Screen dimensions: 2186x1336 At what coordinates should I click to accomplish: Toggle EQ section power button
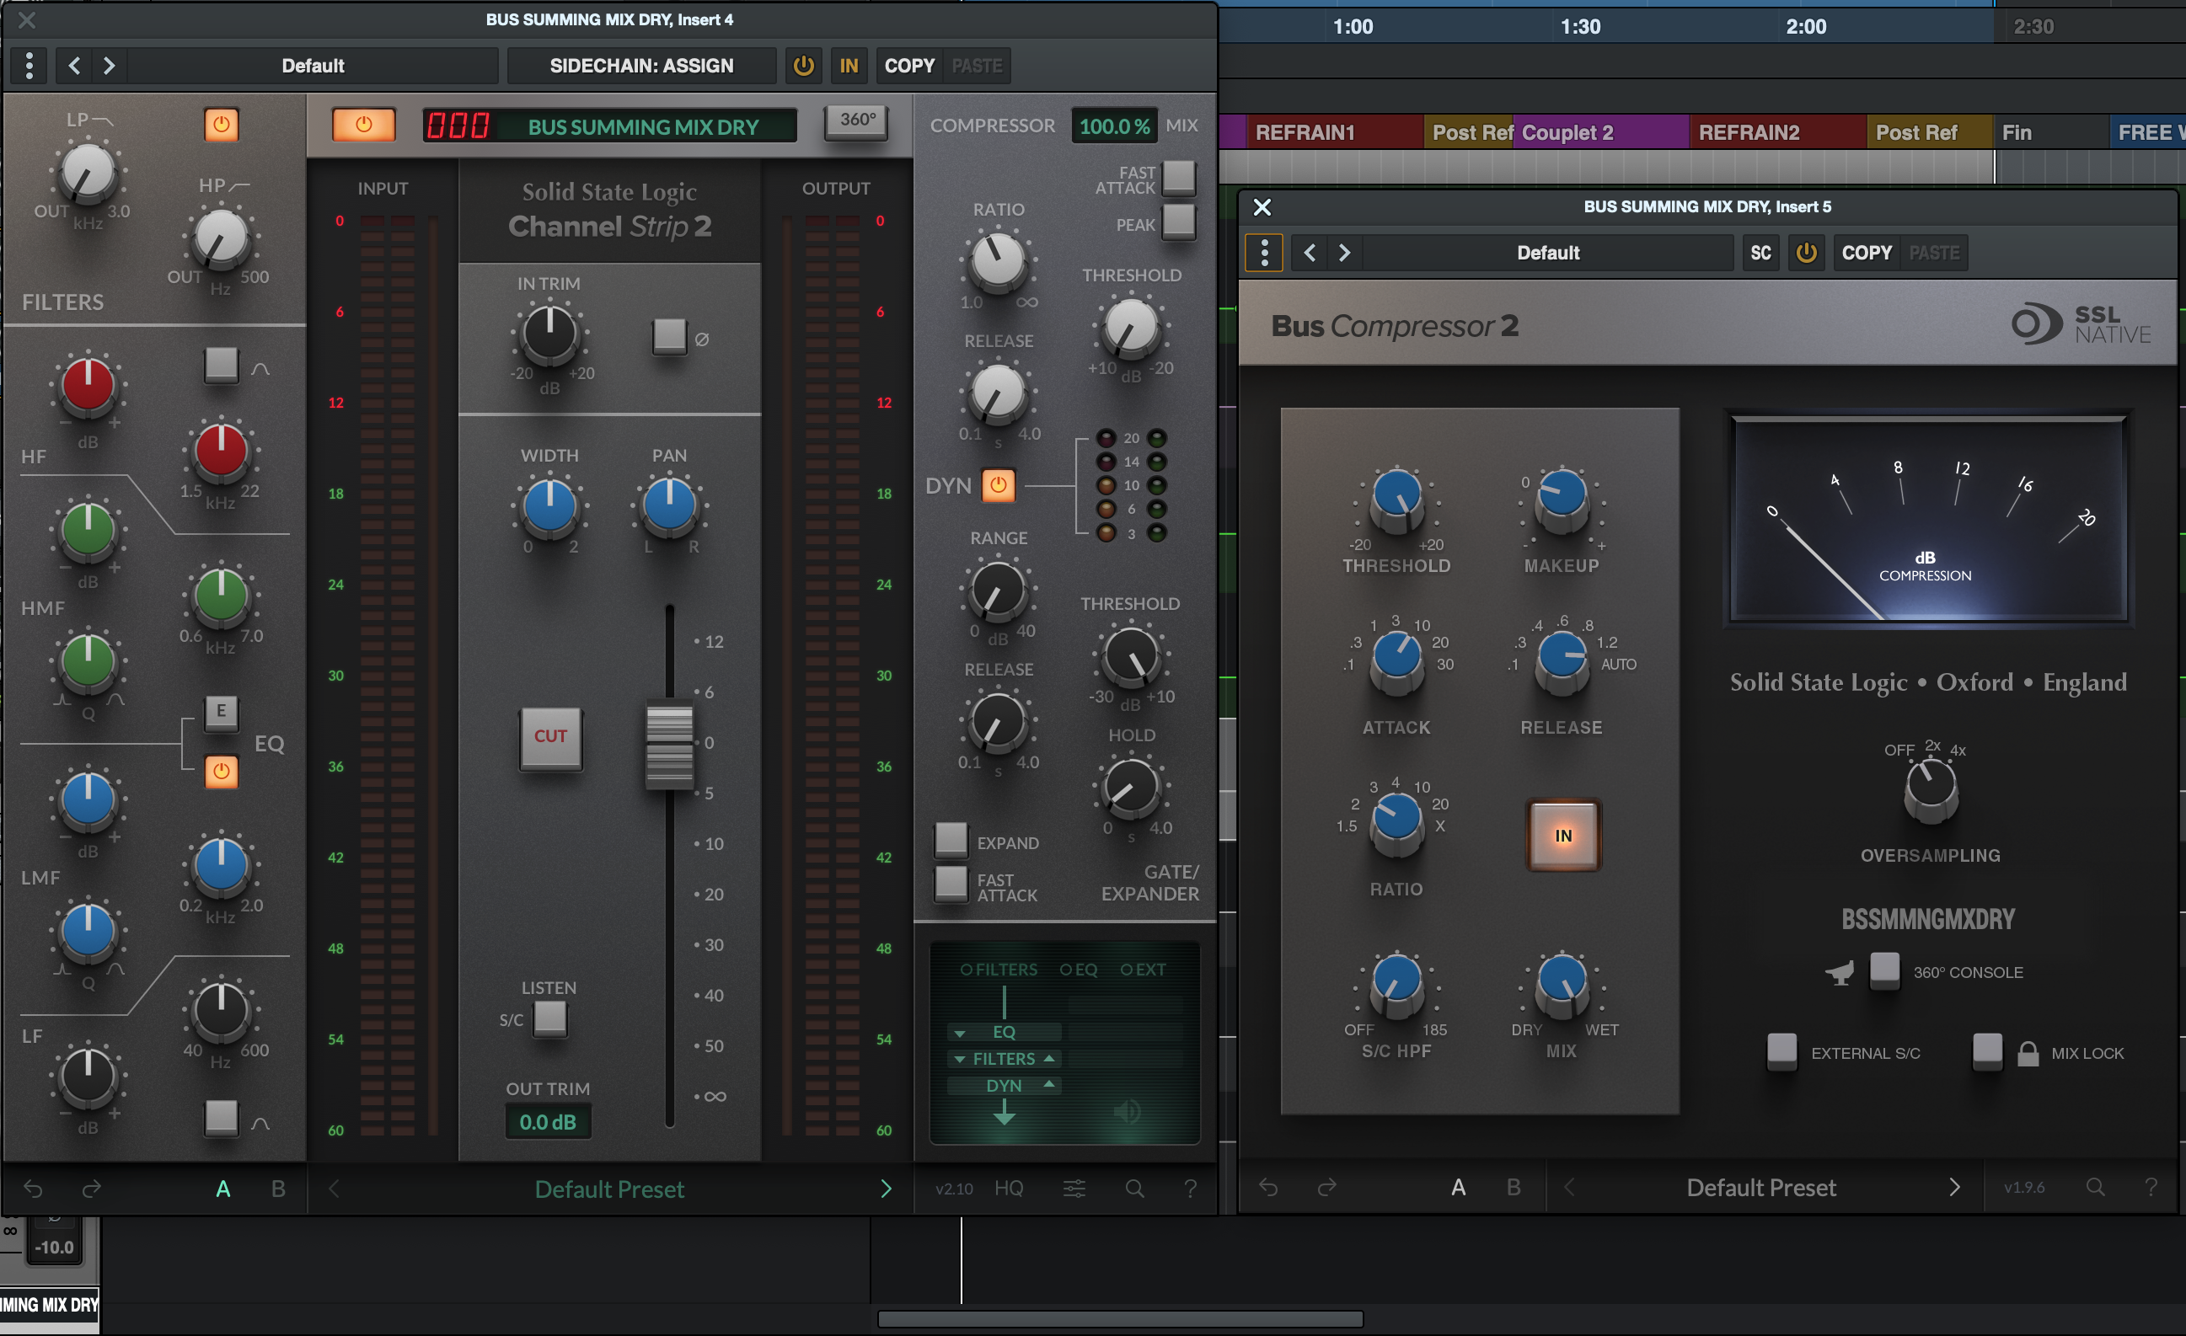click(x=221, y=772)
